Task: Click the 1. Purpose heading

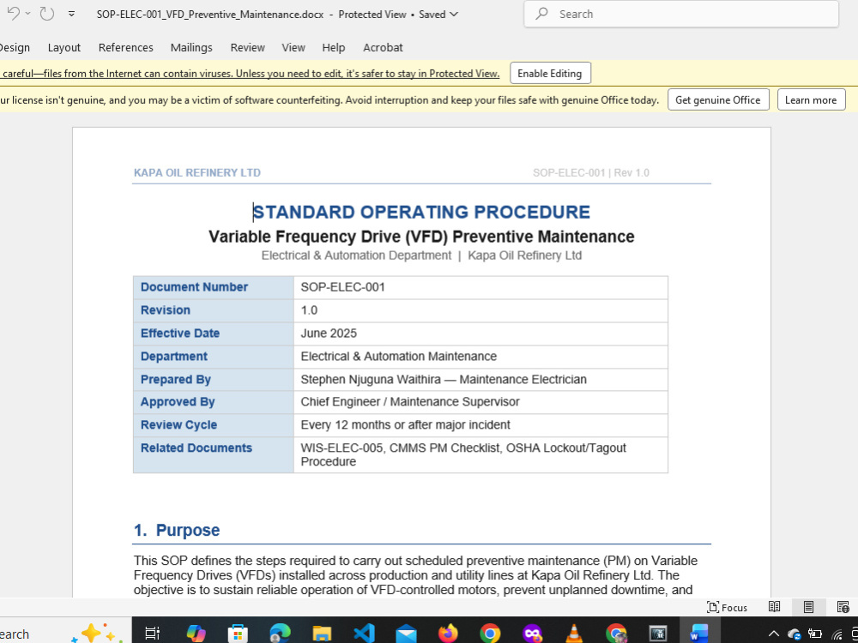Action: pyautogui.click(x=177, y=531)
